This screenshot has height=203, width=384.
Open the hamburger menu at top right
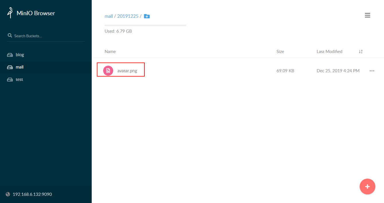367,15
